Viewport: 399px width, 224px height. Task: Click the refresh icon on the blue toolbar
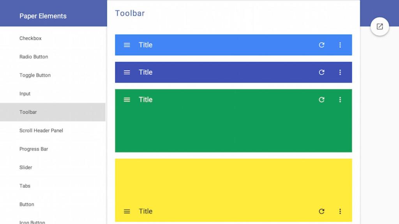tap(321, 45)
